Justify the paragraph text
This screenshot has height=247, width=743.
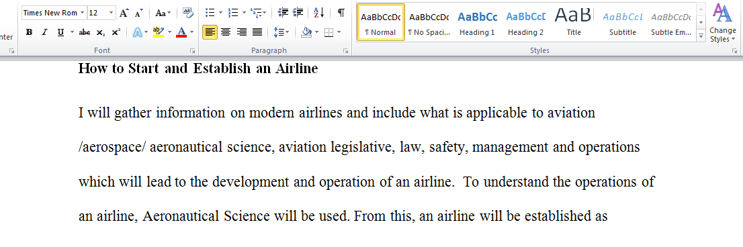pos(257,33)
